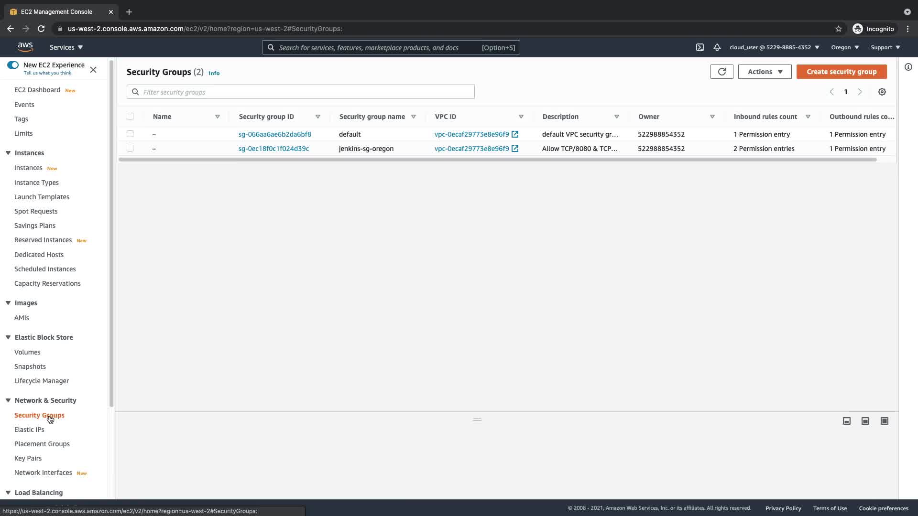This screenshot has height=516, width=918.
Task: Focus the Filter security groups field
Action: coord(306,92)
